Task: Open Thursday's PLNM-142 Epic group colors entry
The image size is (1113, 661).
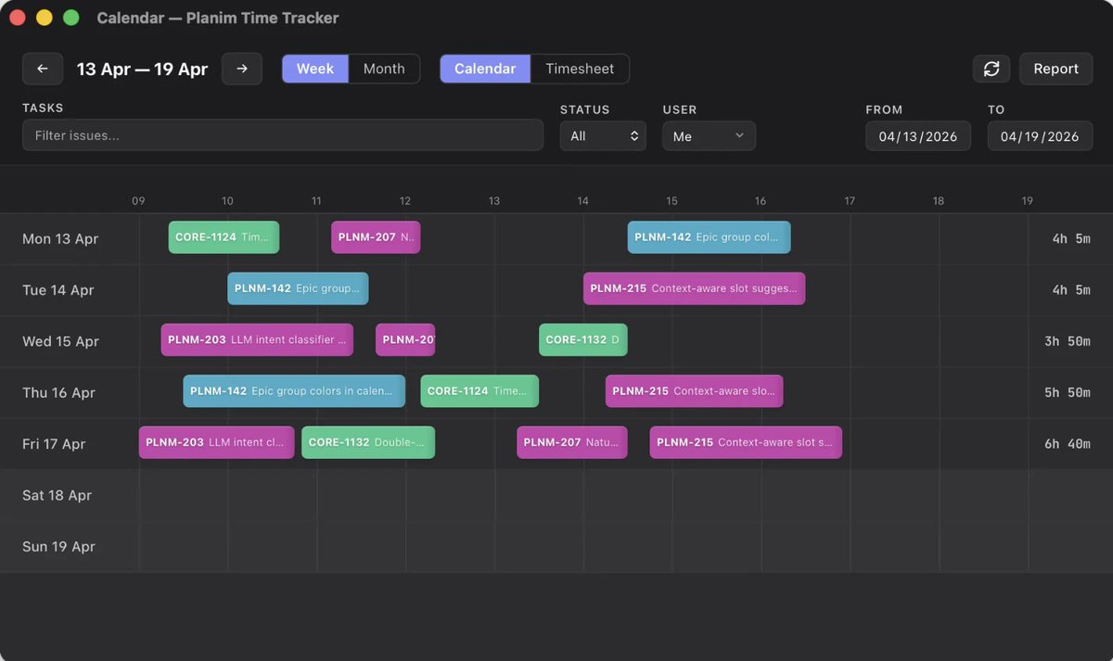Action: click(294, 391)
